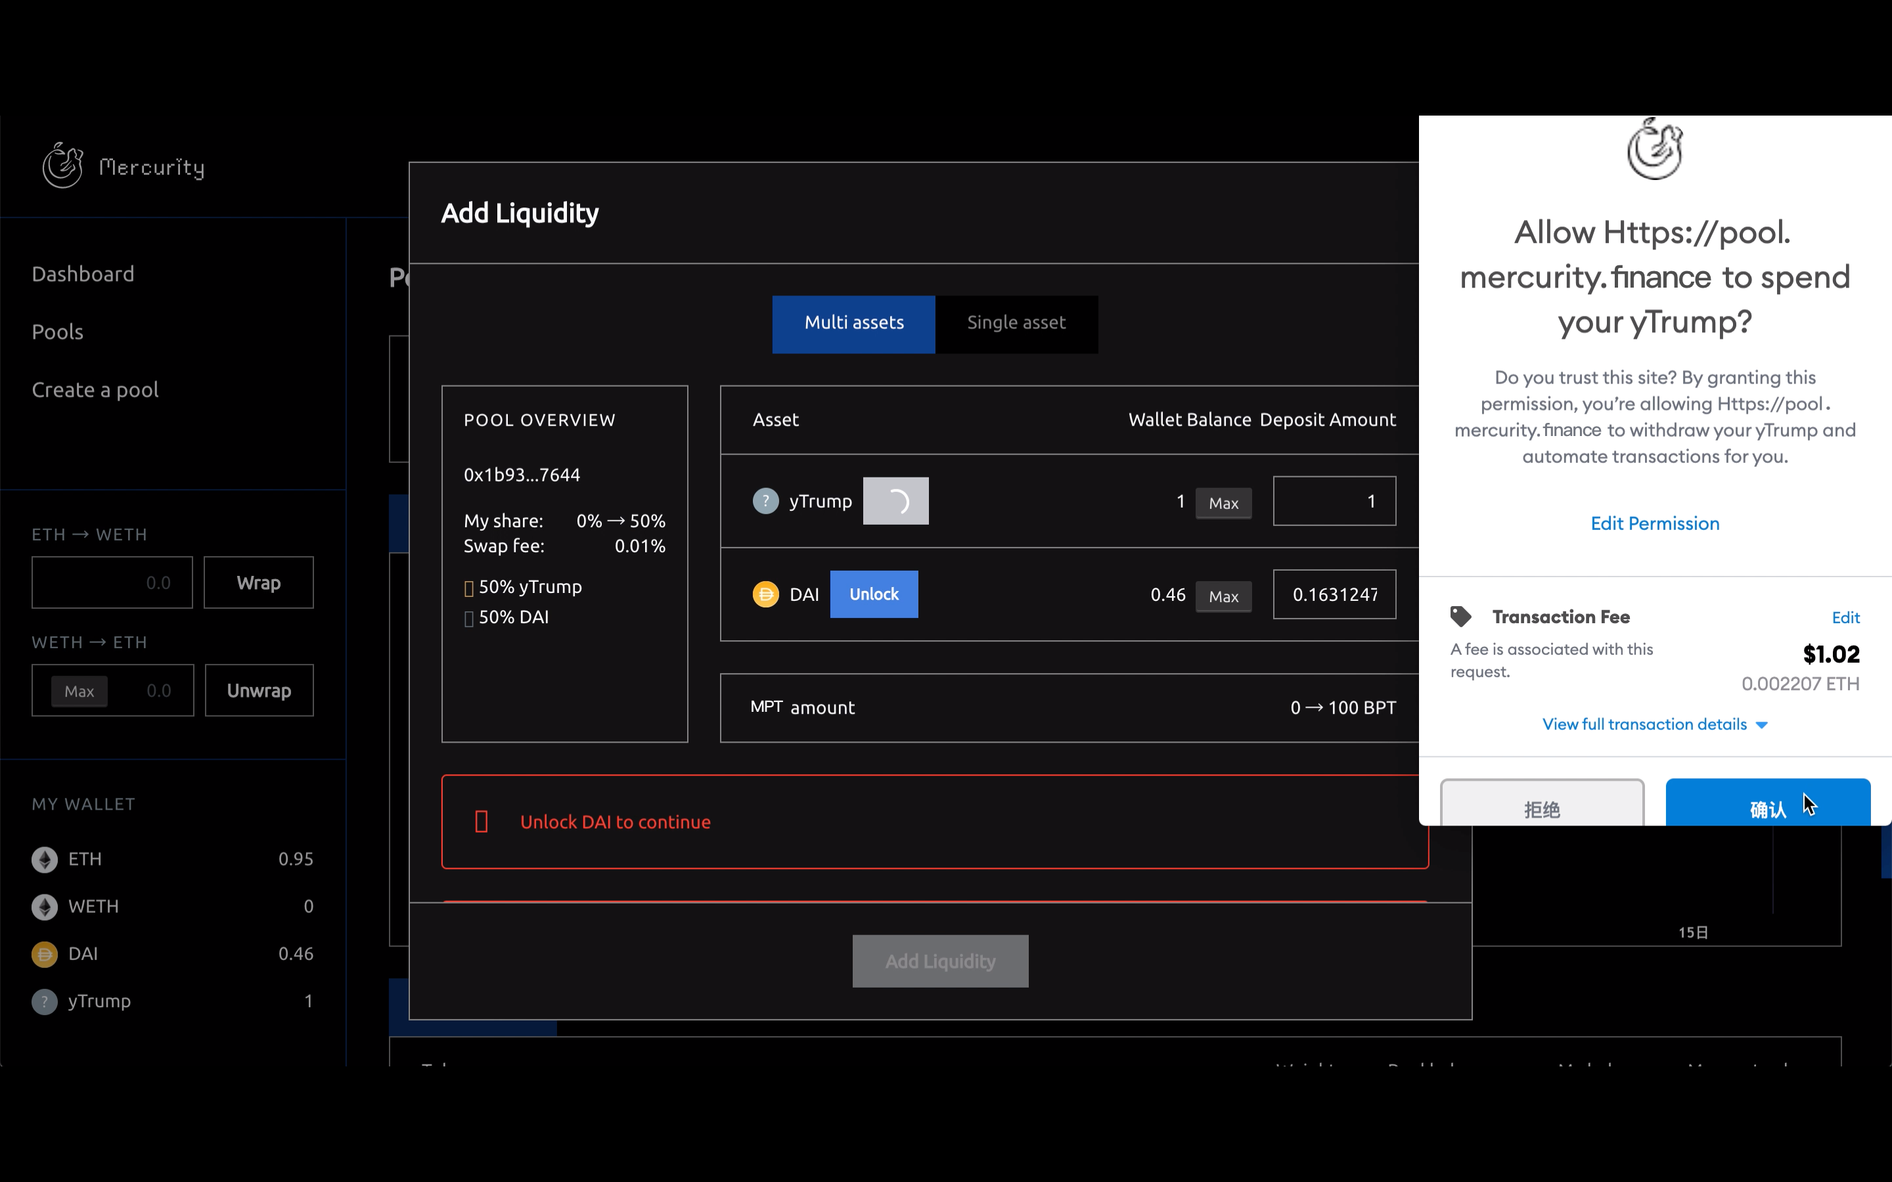
Task: Click the yTrump question-mark icon in asset row
Action: (765, 500)
